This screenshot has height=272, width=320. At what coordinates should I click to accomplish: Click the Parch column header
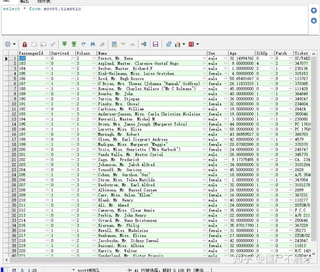284,53
